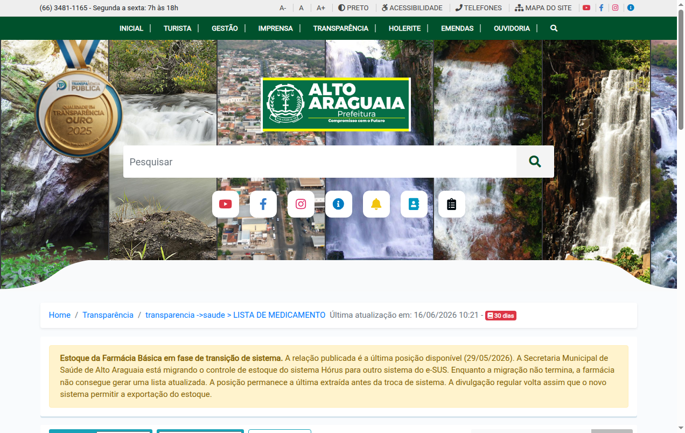This screenshot has width=685, height=433.
Task: Open INICIAL menu item
Action: coord(131,28)
